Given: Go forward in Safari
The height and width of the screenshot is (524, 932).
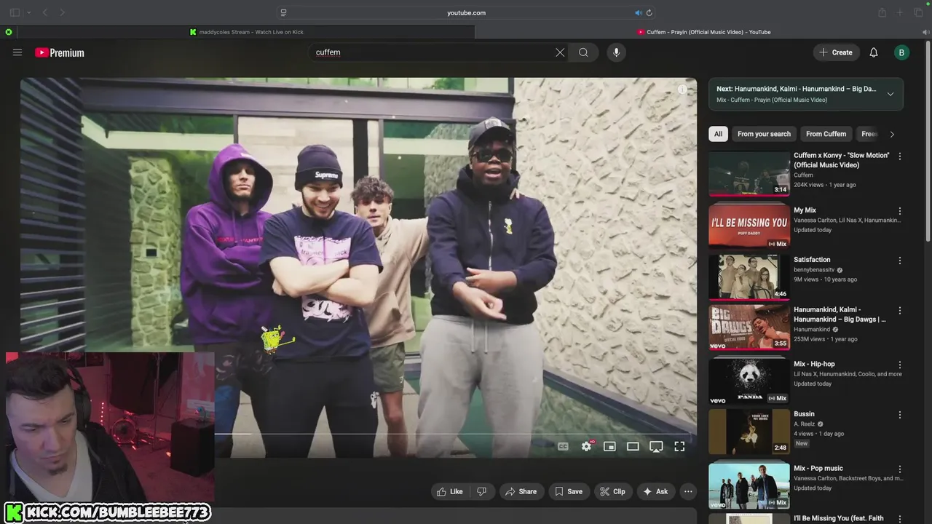Looking at the screenshot, I should tap(62, 12).
